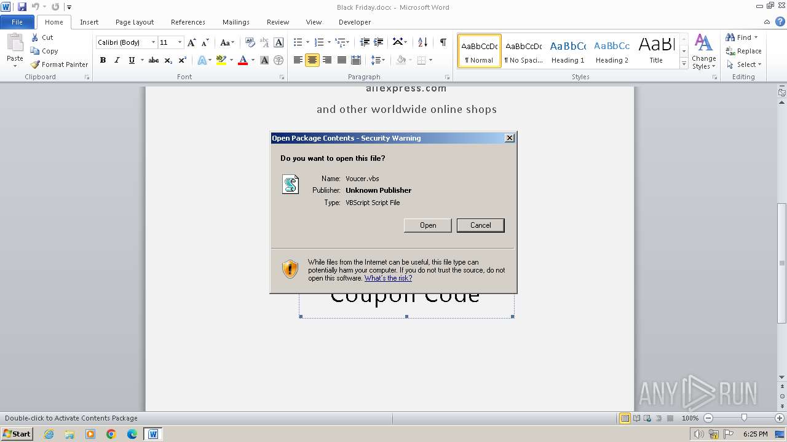Image resolution: width=787 pixels, height=442 pixels.
Task: Adjust the zoom slider handle
Action: [744, 418]
